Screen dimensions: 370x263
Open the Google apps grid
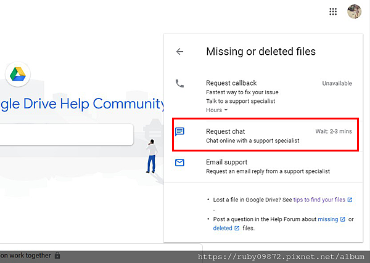point(333,11)
